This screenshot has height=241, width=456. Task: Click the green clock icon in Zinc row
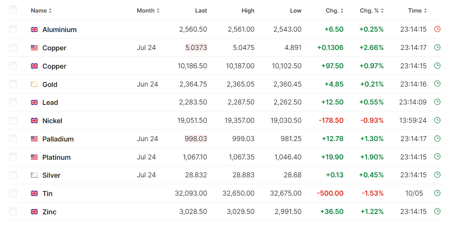[437, 212]
